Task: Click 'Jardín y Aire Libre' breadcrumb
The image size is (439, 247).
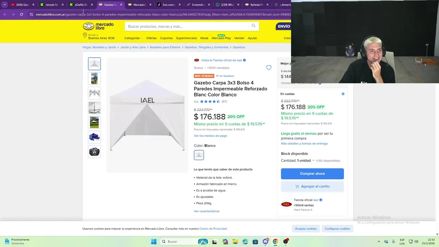Action: click(x=133, y=47)
